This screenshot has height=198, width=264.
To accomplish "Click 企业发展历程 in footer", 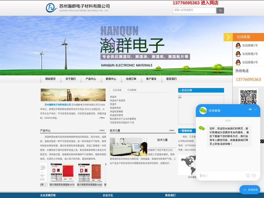I will pyautogui.click(x=48, y=195).
